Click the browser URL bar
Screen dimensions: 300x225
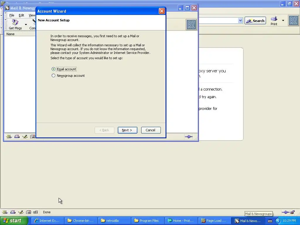pyautogui.click(x=218, y=21)
